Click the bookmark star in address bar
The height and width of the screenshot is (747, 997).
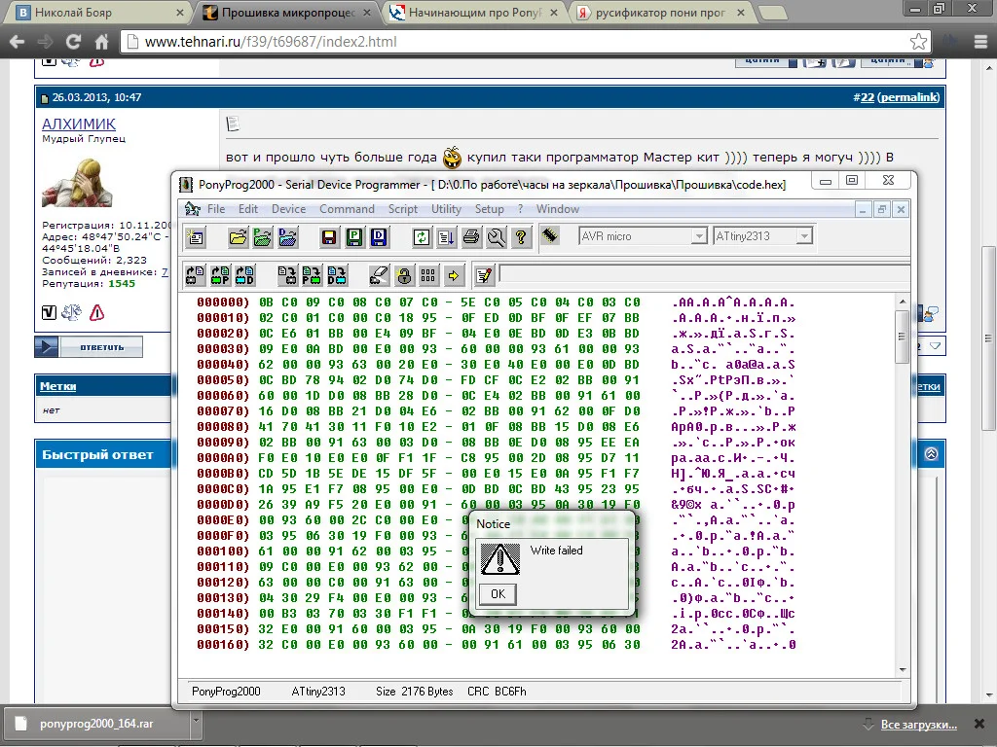(918, 42)
